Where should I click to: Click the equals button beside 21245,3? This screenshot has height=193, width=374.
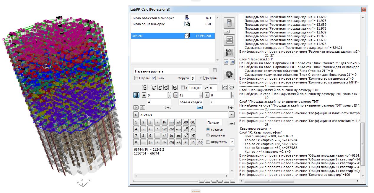(232, 115)
